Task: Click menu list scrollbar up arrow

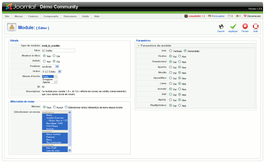Action: coord(69,112)
